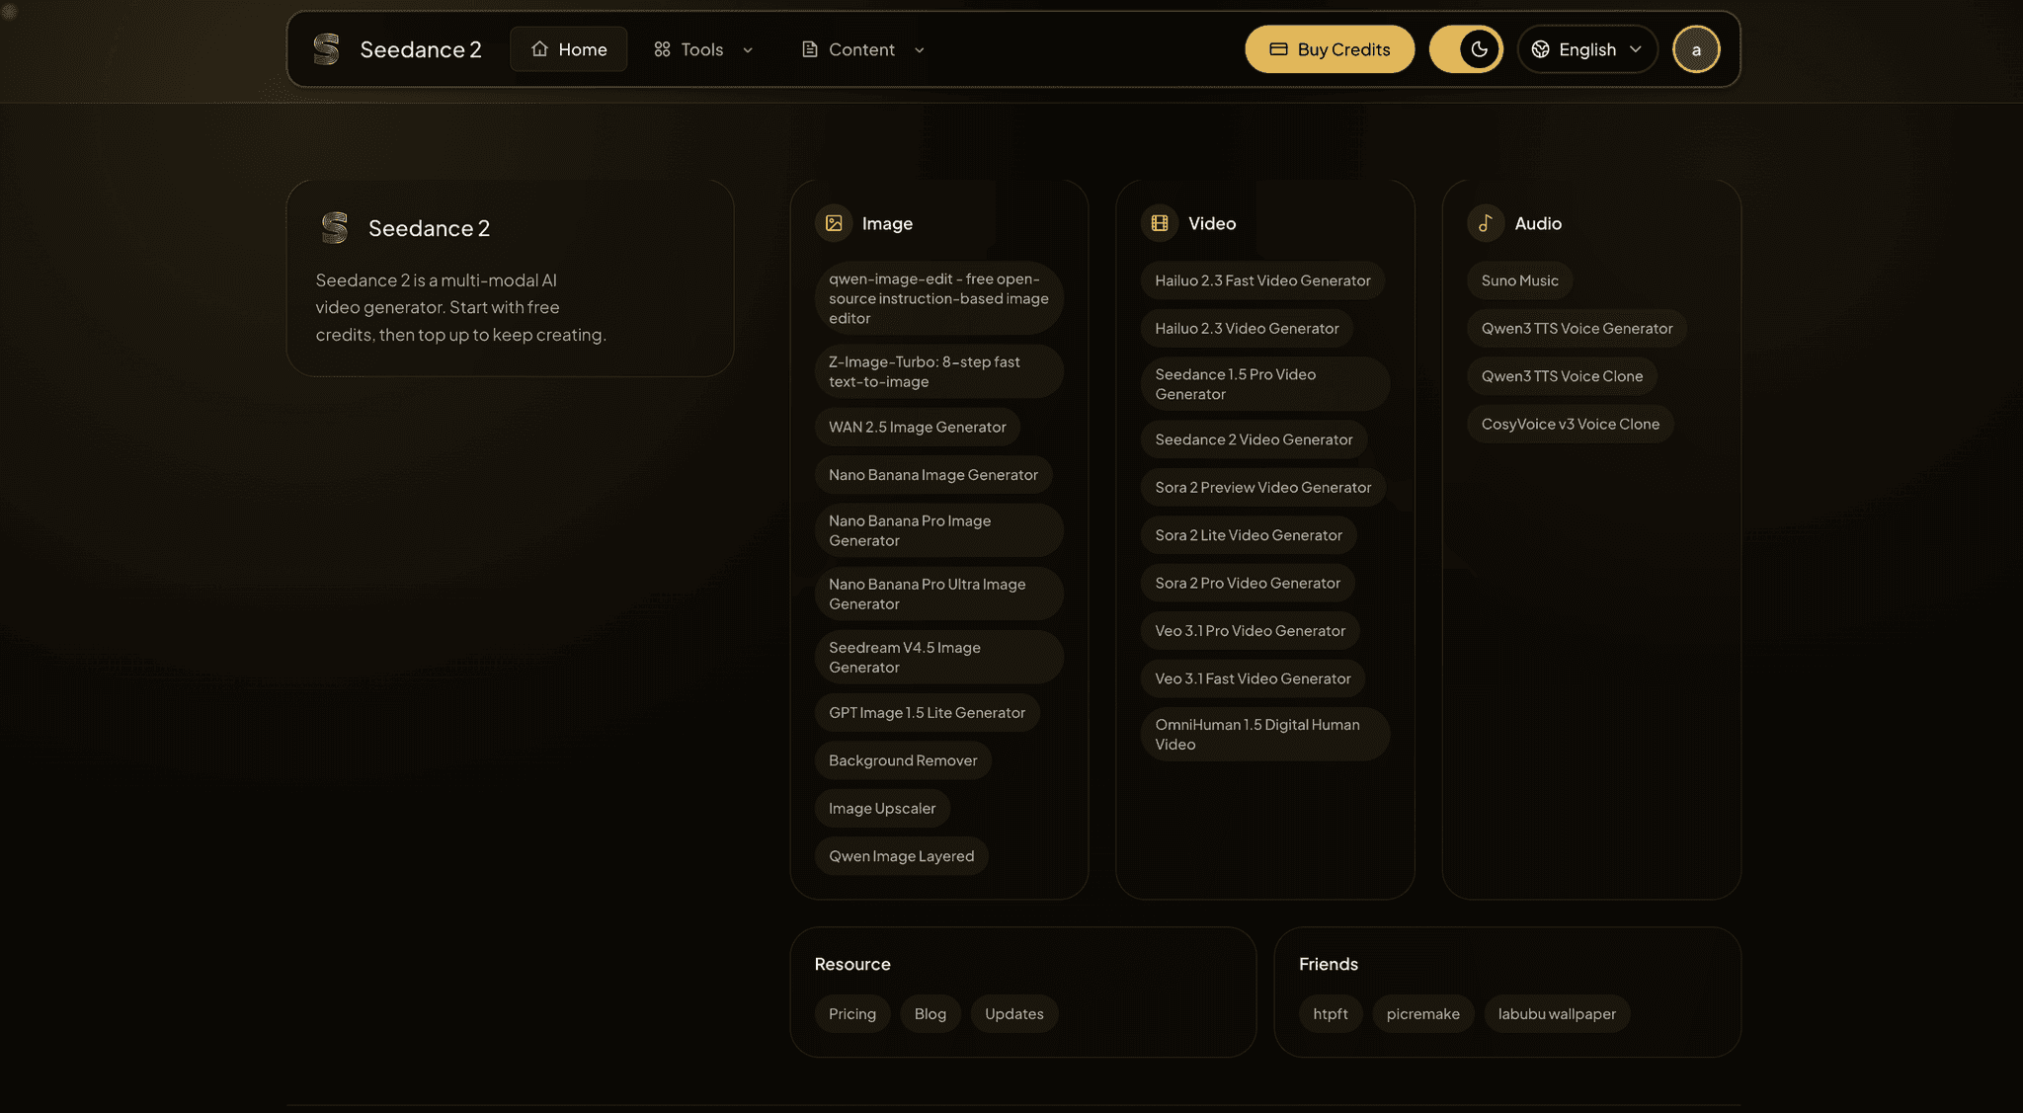Click the Seedance S logo in navbar

click(x=326, y=49)
